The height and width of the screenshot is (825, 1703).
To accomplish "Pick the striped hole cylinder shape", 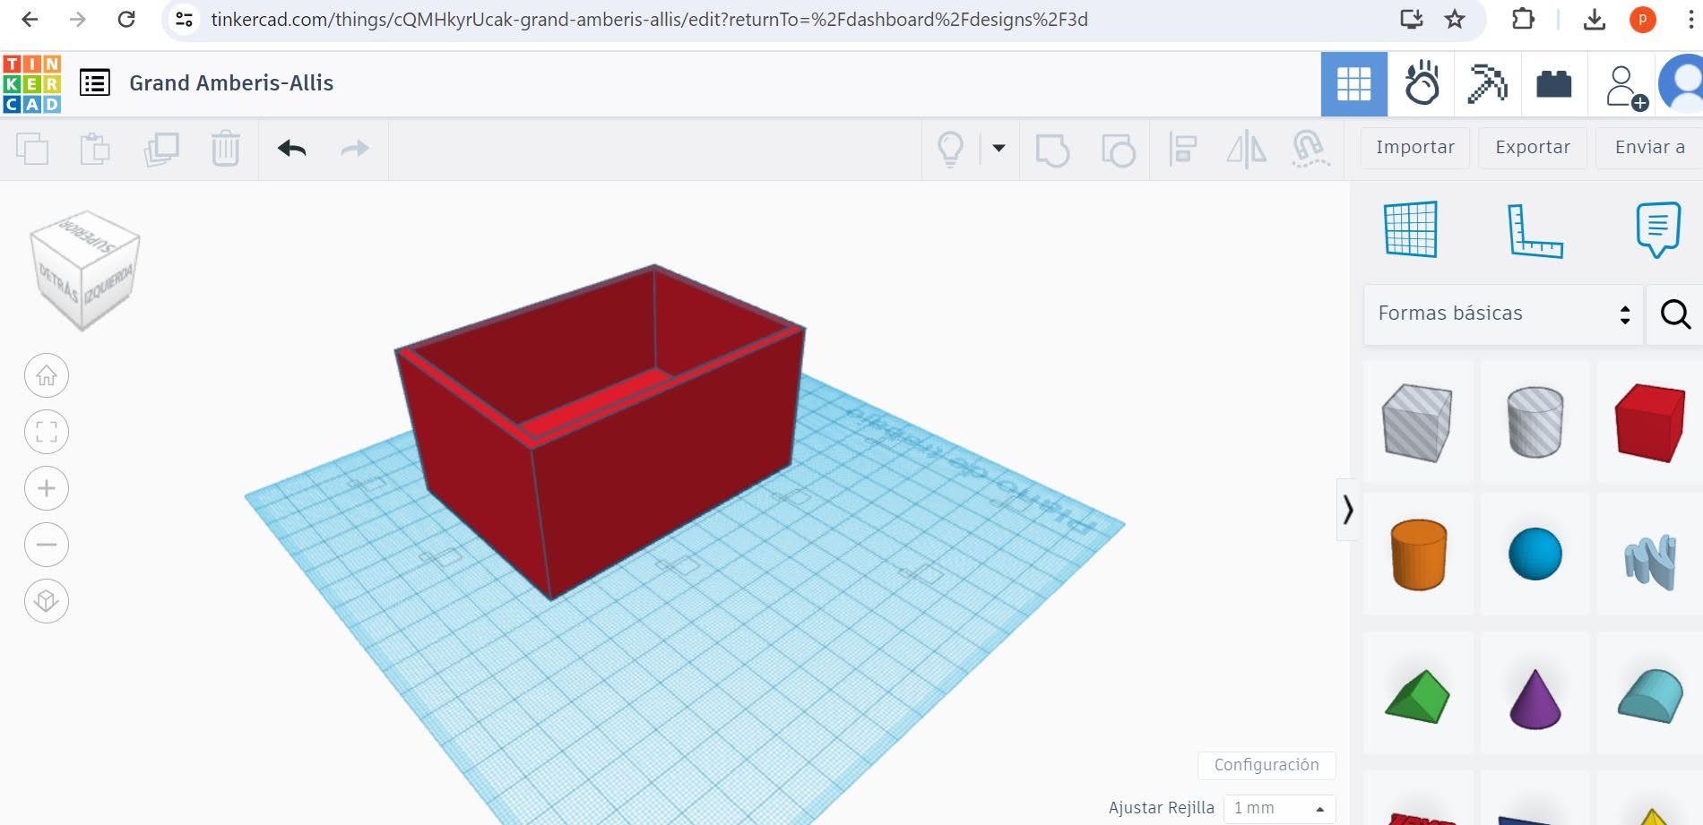I will pos(1535,422).
